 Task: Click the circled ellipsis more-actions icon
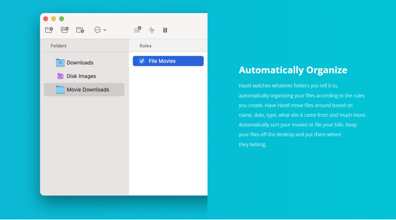98,30
